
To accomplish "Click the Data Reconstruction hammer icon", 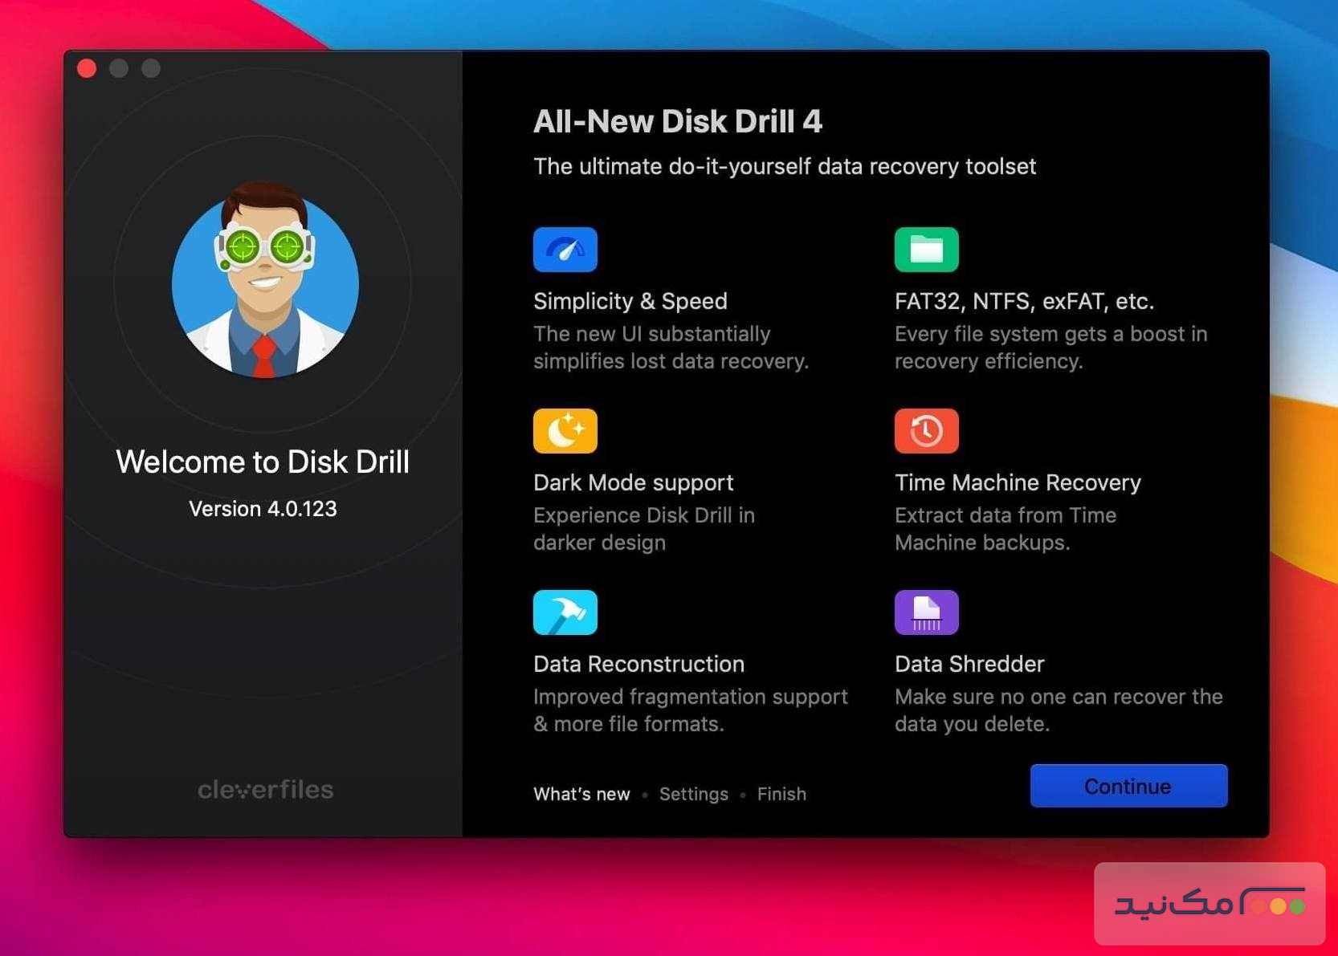I will (x=565, y=612).
